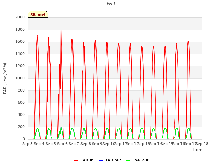
Task: Click the Sep 7 x-axis label
Action: tap(74, 144)
